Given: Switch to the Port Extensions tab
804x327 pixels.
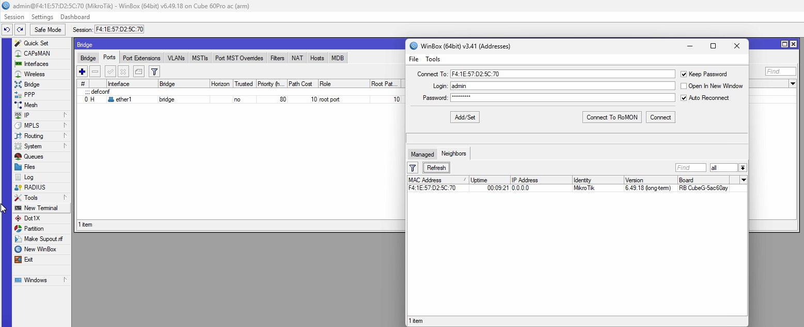Looking at the screenshot, I should 141,58.
